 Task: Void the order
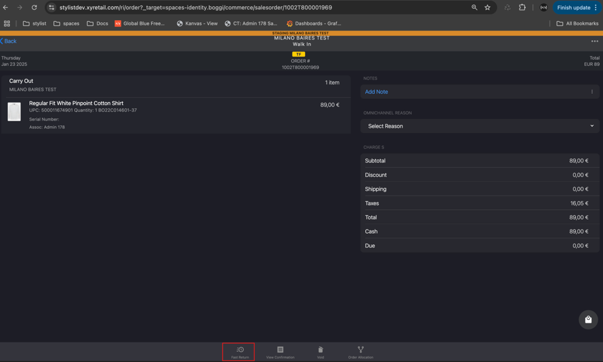click(320, 352)
